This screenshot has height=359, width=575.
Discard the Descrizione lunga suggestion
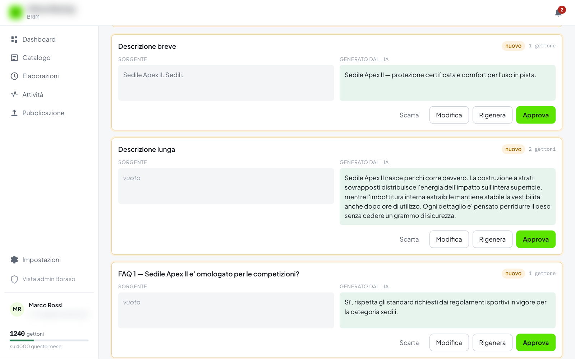409,239
